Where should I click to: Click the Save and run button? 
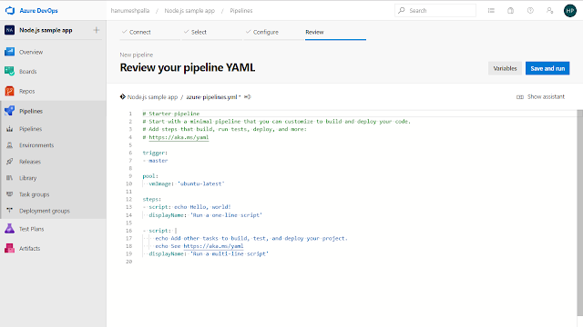547,68
